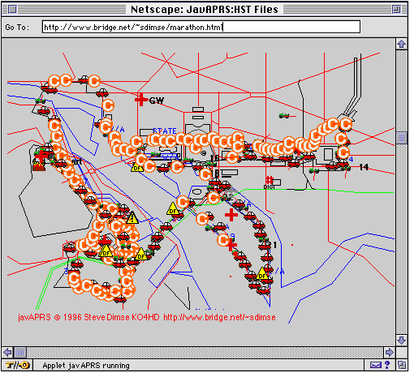Click the Go To URL input field
Screen dimensions: 410x373
[201, 27]
